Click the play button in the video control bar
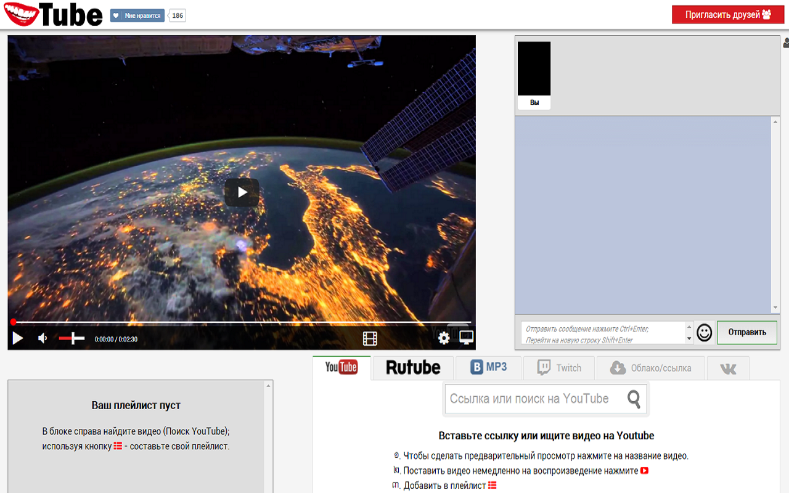The height and width of the screenshot is (493, 789). click(x=18, y=338)
